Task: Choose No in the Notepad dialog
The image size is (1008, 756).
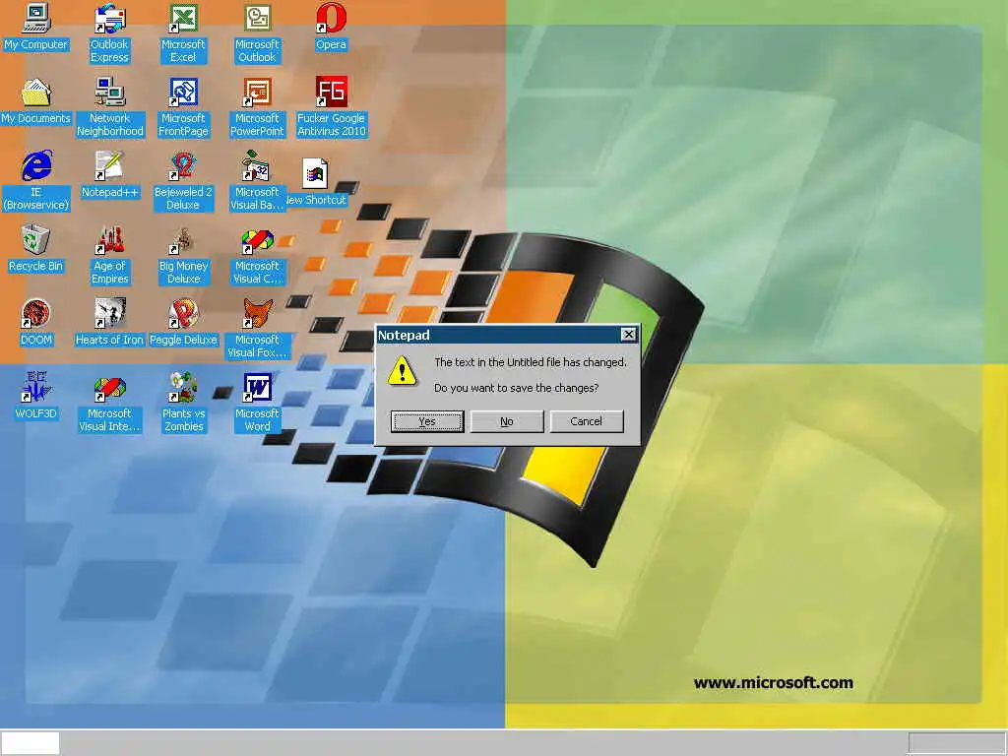Action: 507,421
